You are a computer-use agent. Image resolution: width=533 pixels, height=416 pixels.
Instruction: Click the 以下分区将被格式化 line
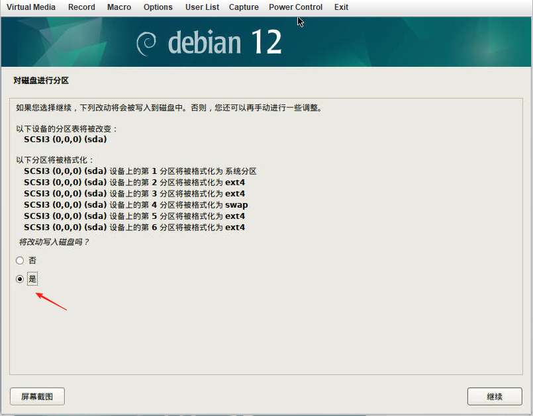[x=55, y=160]
